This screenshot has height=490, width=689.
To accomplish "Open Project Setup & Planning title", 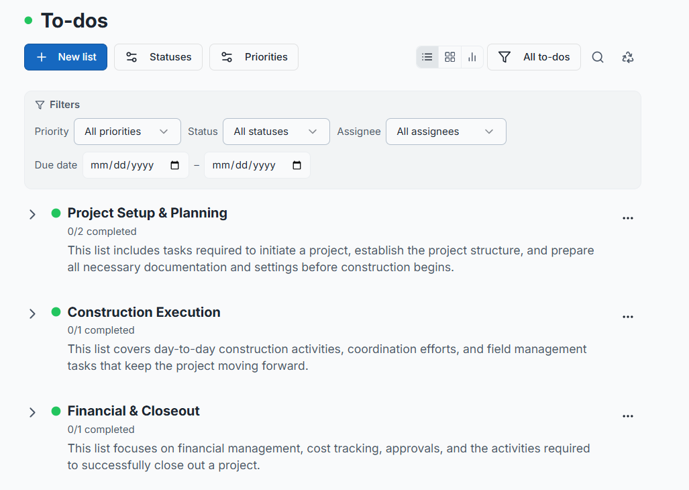I will pos(147,213).
